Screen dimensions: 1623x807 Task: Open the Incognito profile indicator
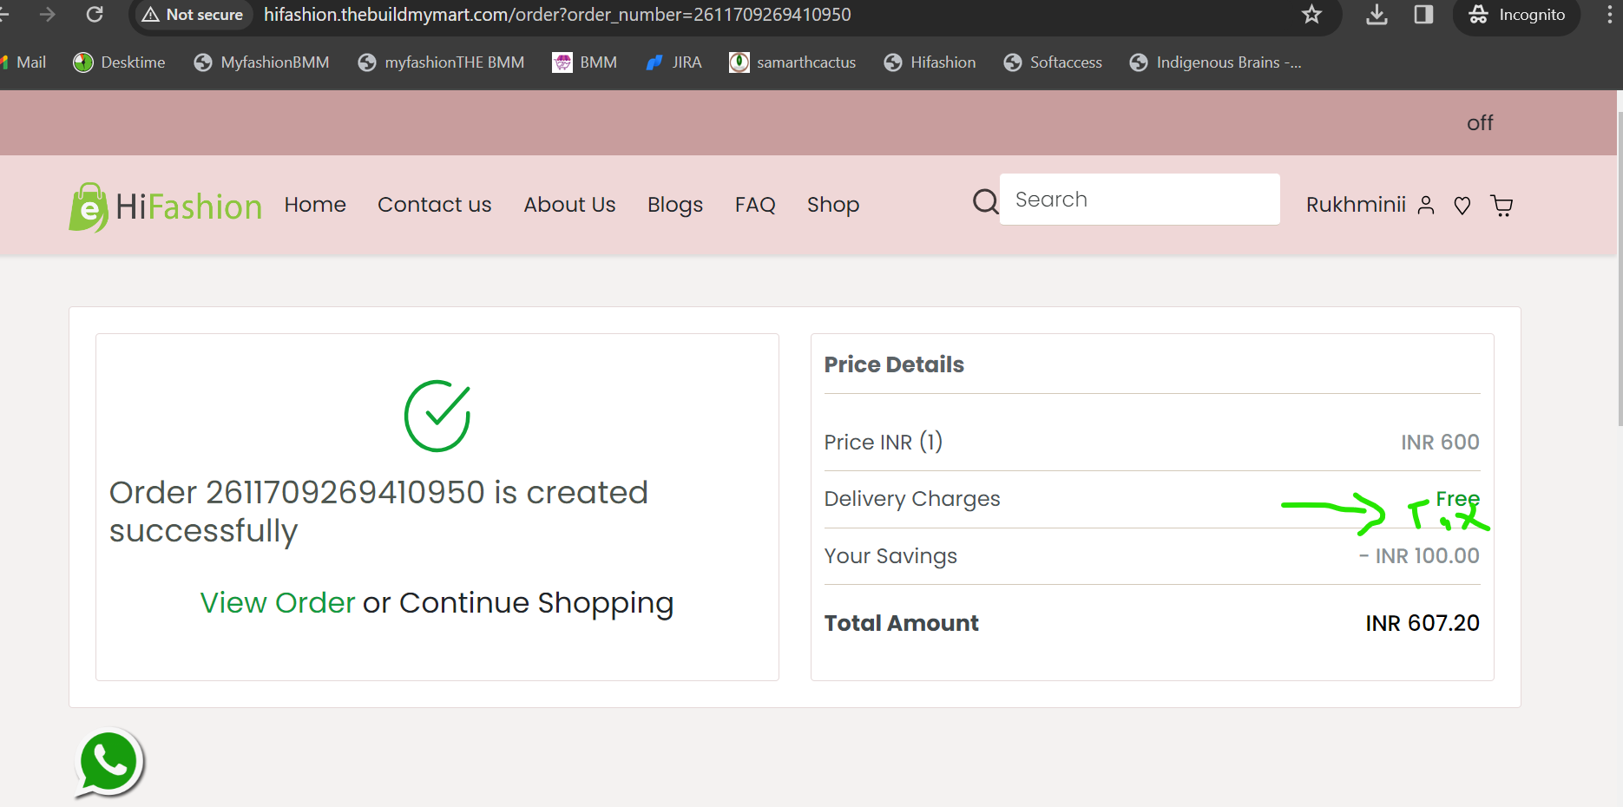pos(1516,15)
